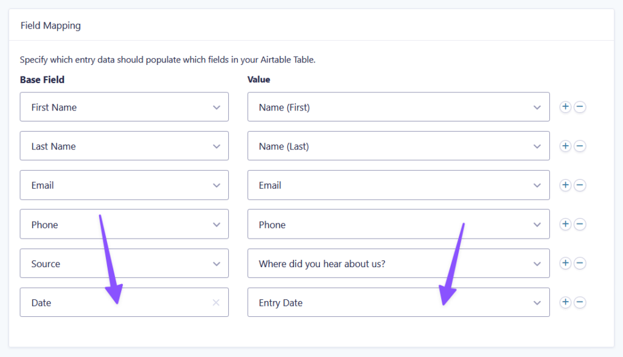Remove the Phone mapping row
This screenshot has width=623, height=357.
[580, 225]
